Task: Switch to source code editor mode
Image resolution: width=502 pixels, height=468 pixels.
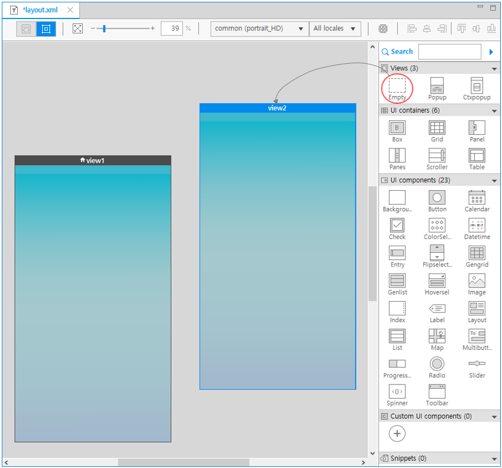Action: tap(26, 29)
